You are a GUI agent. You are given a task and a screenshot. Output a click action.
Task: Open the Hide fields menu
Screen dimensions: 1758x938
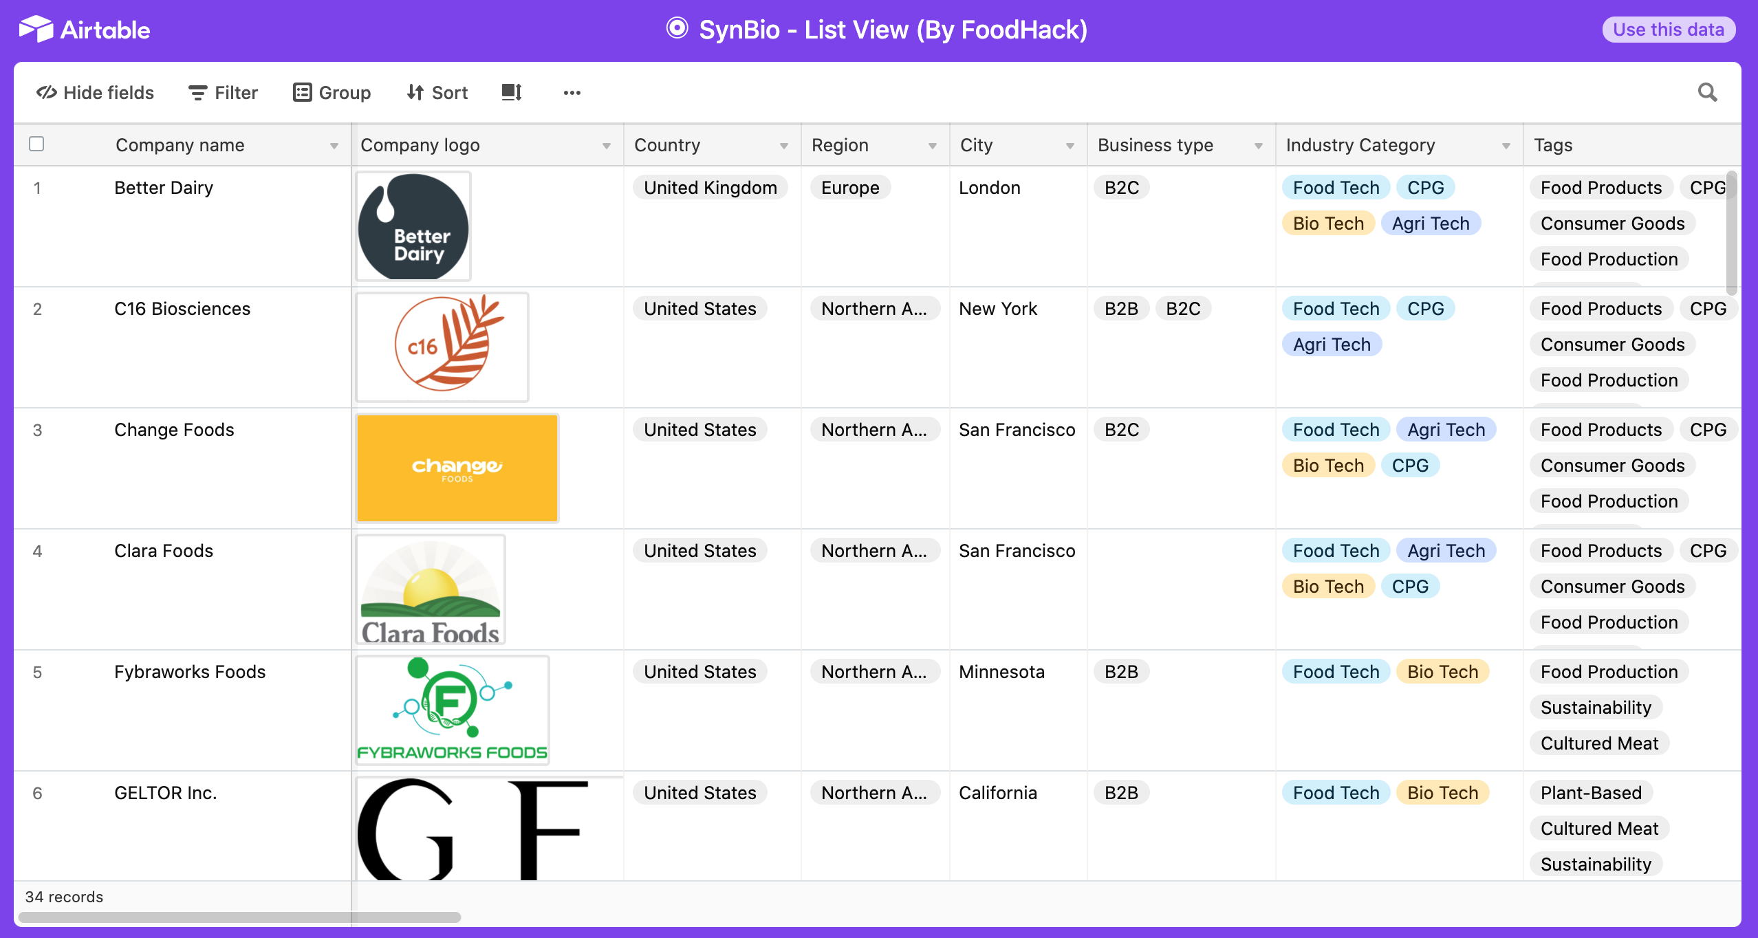coord(95,92)
